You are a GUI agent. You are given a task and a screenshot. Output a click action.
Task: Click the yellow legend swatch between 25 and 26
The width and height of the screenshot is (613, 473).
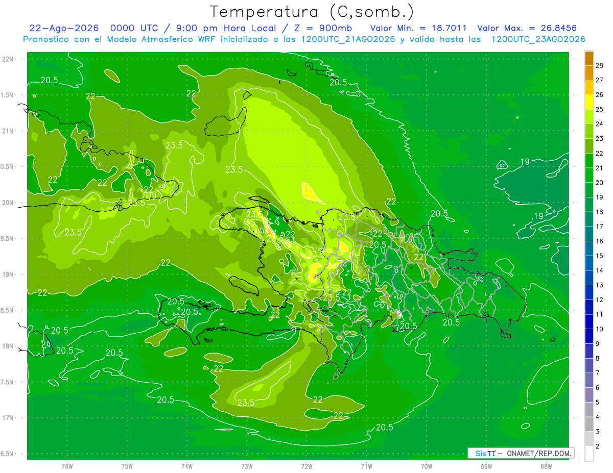[589, 102]
